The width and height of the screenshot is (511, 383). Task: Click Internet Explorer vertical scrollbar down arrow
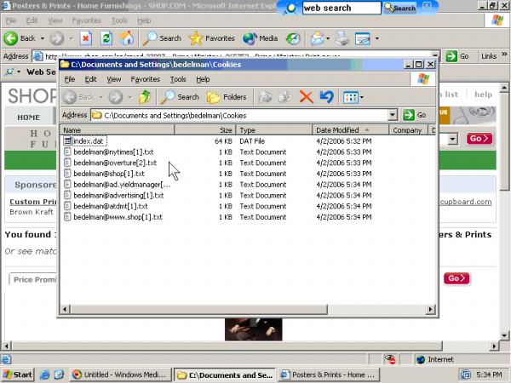(x=504, y=335)
